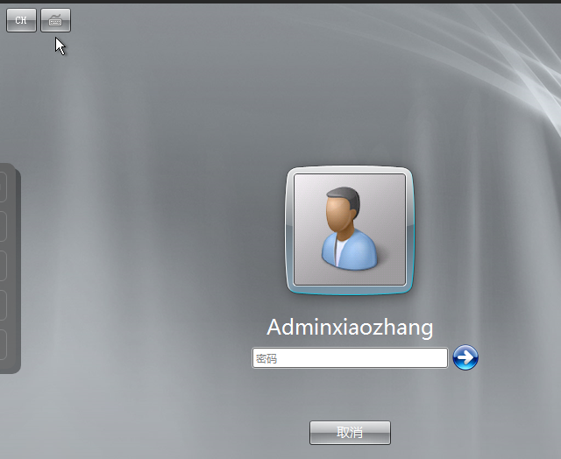Cancel the login with 取消
This screenshot has width=561, height=459.
pos(350,433)
